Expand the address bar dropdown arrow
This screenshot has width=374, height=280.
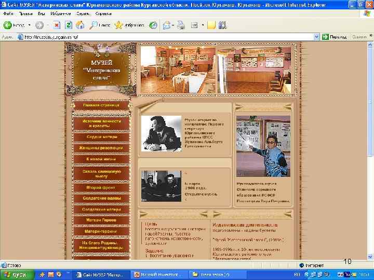tap(316, 37)
